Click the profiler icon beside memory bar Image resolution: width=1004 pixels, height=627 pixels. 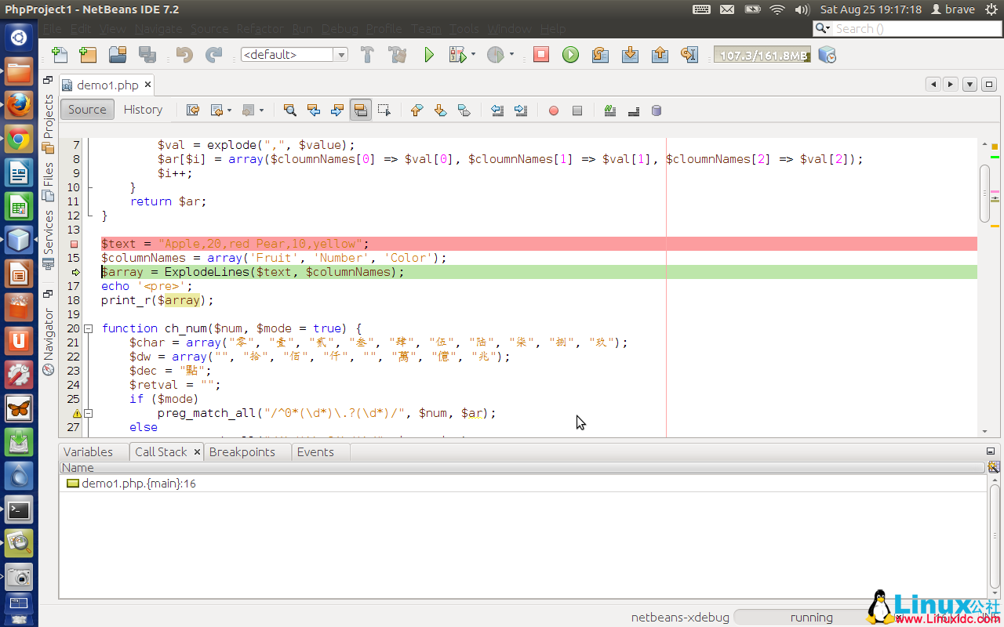tap(827, 55)
